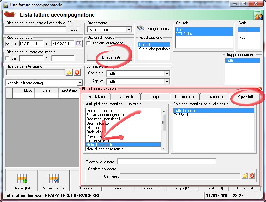This screenshot has height=202, width=266.
Task: Expand the Agente dropdown
Action: tap(167, 82)
